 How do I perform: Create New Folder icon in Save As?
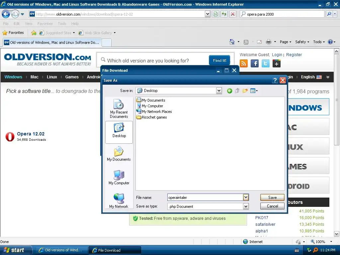[x=245, y=91]
